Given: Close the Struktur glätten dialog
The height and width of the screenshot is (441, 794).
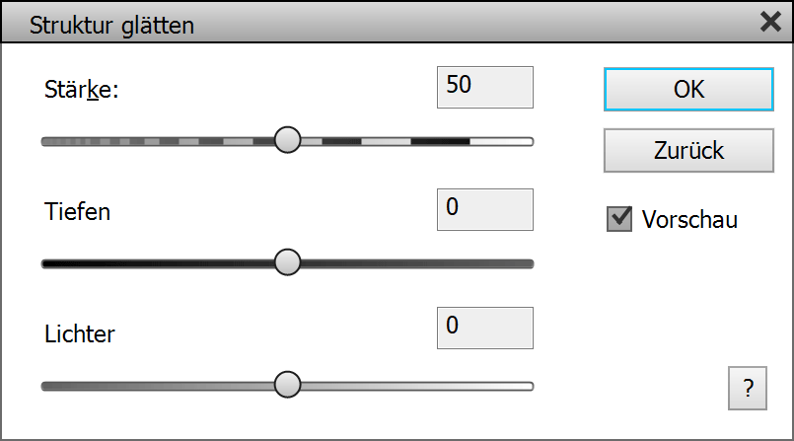Looking at the screenshot, I should point(770,23).
